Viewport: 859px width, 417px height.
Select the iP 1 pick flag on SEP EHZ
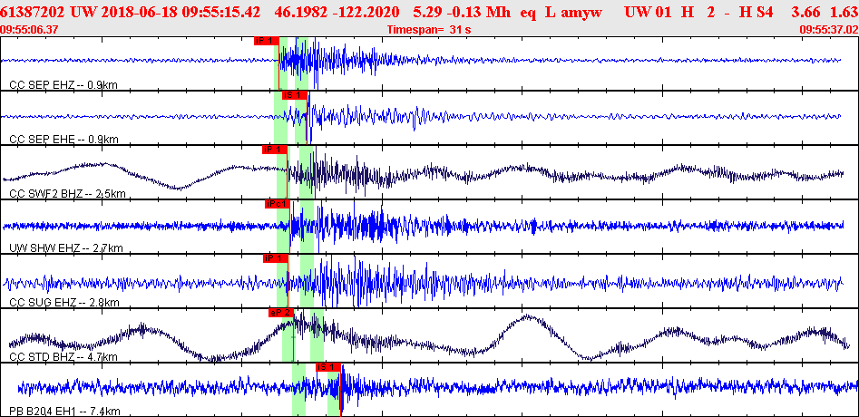tap(267, 41)
